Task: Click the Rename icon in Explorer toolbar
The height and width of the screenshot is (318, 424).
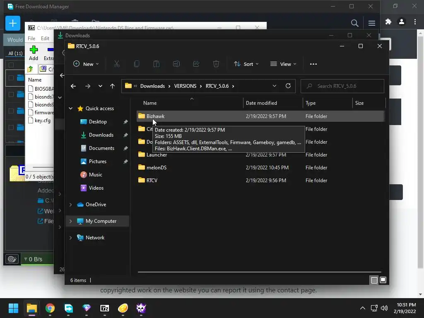Action: pyautogui.click(x=176, y=64)
